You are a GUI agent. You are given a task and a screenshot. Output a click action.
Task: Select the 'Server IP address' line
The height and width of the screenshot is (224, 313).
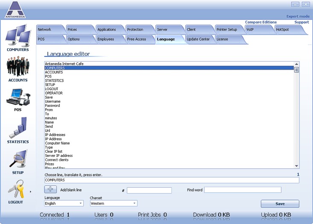pos(169,156)
